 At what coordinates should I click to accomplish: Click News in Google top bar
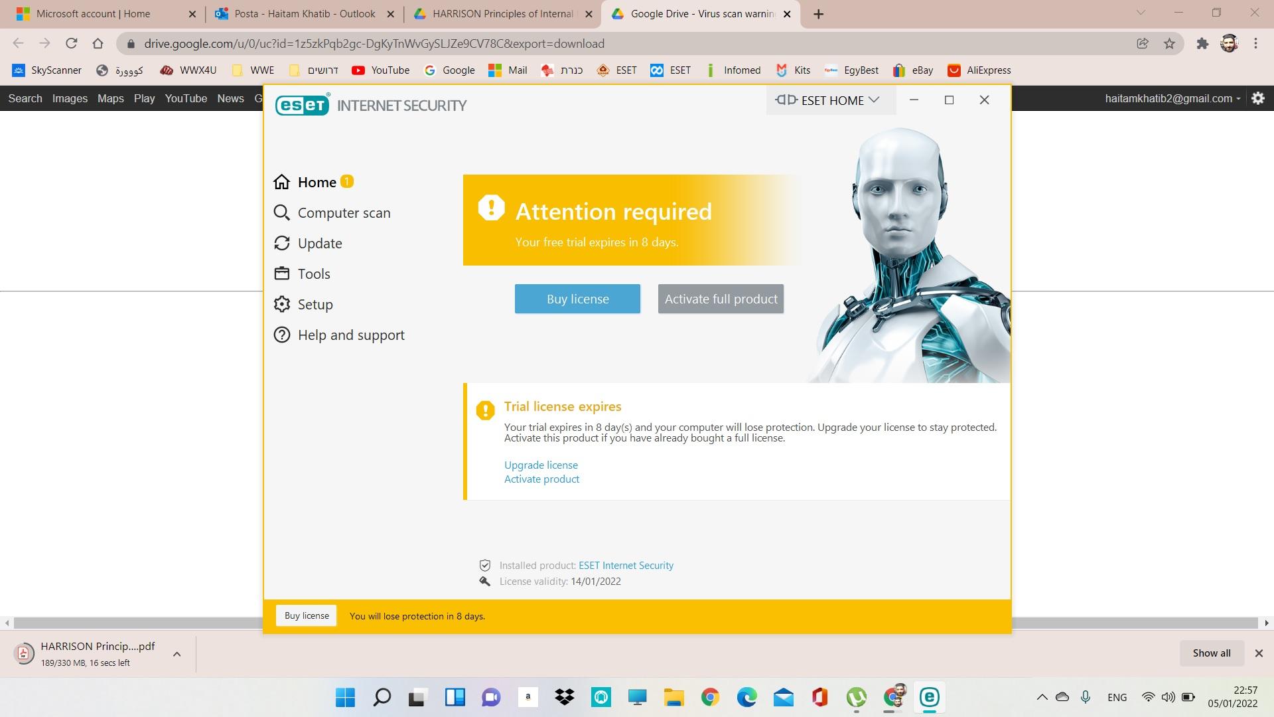click(x=230, y=98)
